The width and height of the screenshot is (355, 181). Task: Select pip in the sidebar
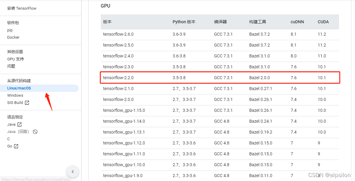[10, 30]
